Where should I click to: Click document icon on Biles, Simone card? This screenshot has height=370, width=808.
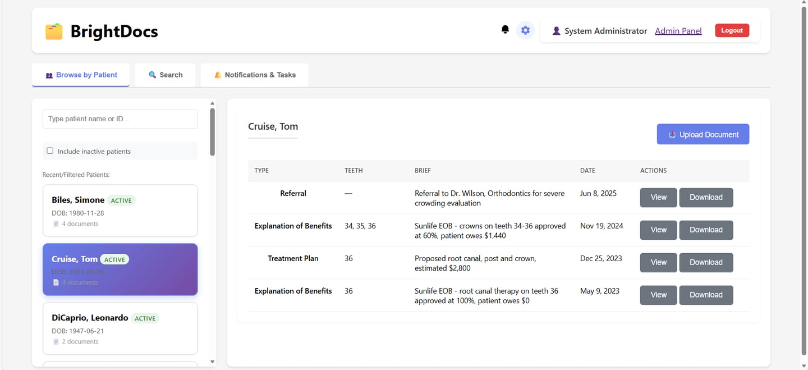(x=56, y=224)
